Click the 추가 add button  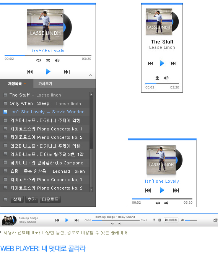point(32,199)
